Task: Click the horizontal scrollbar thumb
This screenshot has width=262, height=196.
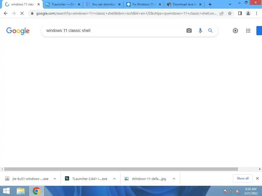Action: click(121, 169)
